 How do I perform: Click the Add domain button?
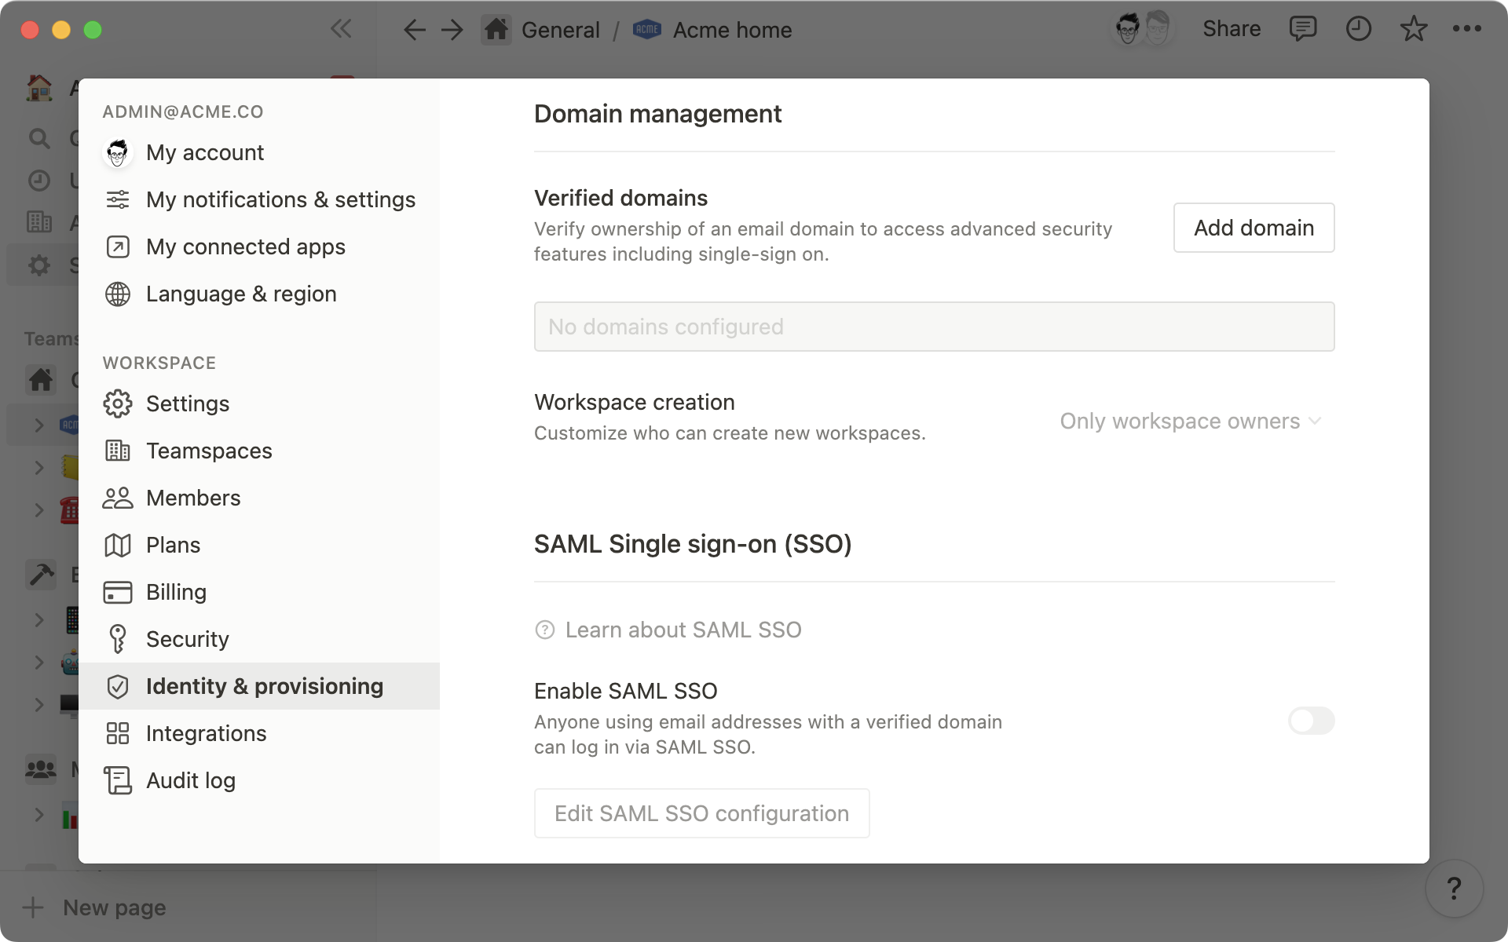(x=1253, y=228)
